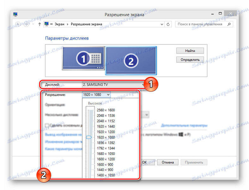Select display 1 thumbnail
The height and width of the screenshot is (190, 249).
[x=83, y=58]
